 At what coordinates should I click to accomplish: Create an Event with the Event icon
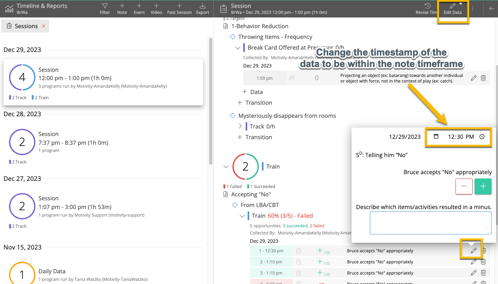click(x=139, y=8)
